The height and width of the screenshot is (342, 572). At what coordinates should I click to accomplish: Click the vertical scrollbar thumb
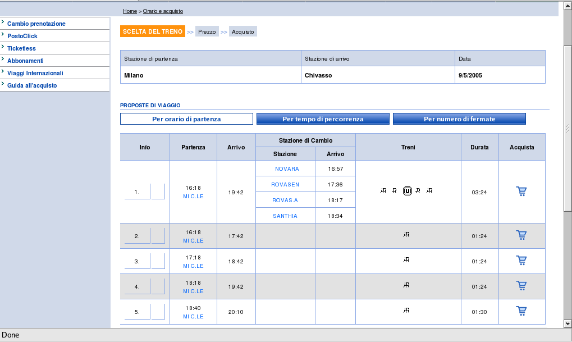(x=568, y=127)
